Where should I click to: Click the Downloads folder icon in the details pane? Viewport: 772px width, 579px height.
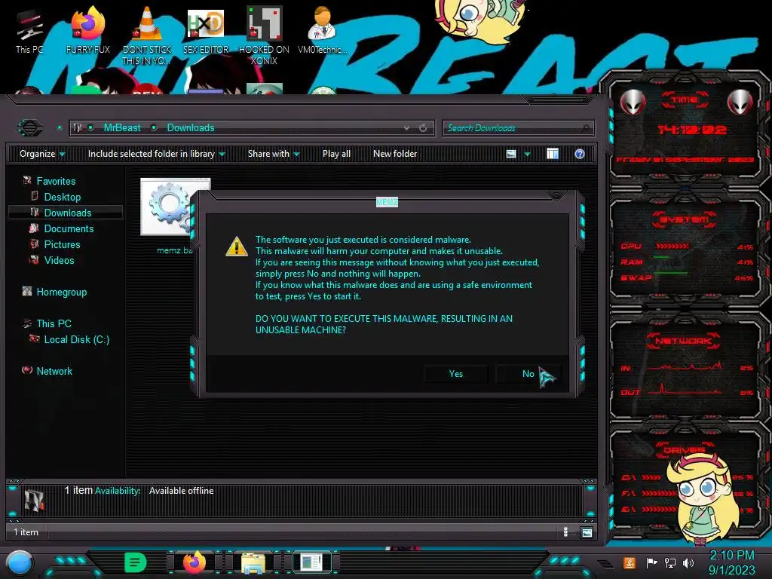(x=34, y=501)
